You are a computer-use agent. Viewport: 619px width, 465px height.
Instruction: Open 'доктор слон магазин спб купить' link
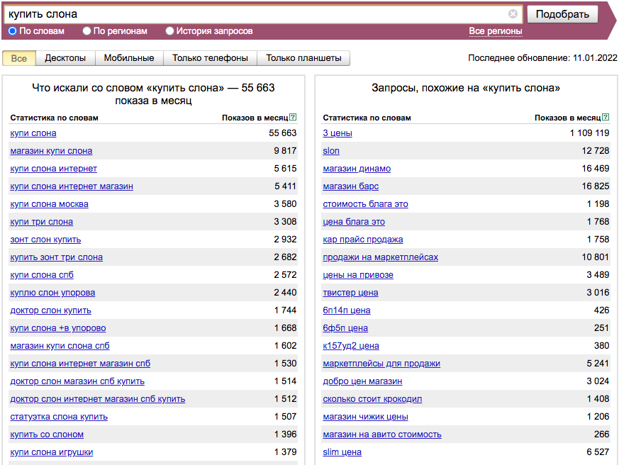tap(77, 381)
